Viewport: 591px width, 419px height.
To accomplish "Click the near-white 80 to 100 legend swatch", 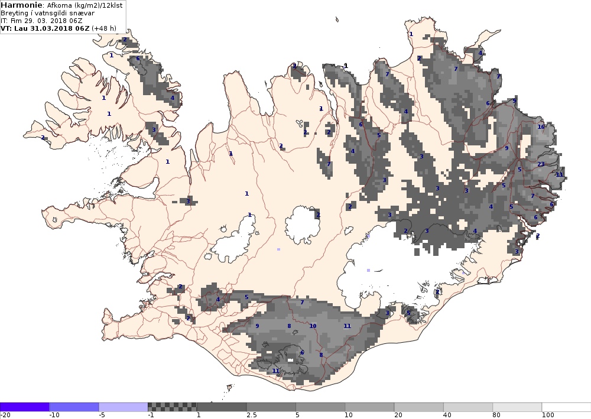I will (517, 407).
